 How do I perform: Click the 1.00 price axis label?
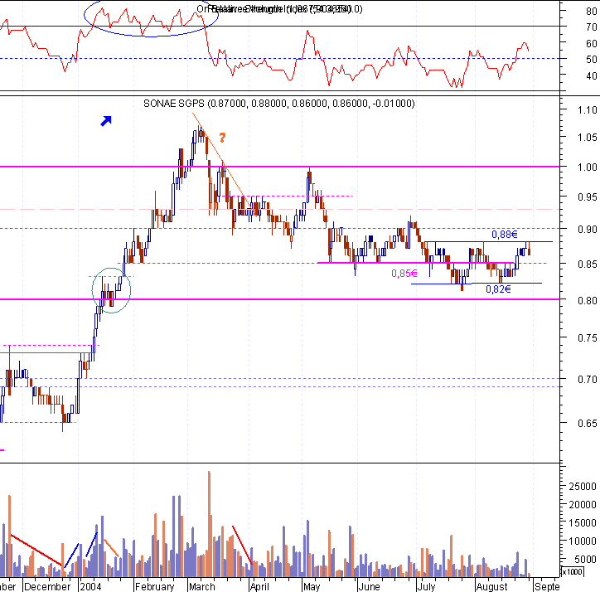587,167
